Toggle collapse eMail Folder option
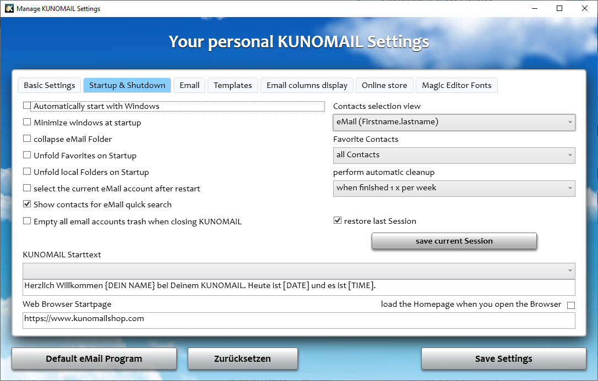 click(x=27, y=139)
